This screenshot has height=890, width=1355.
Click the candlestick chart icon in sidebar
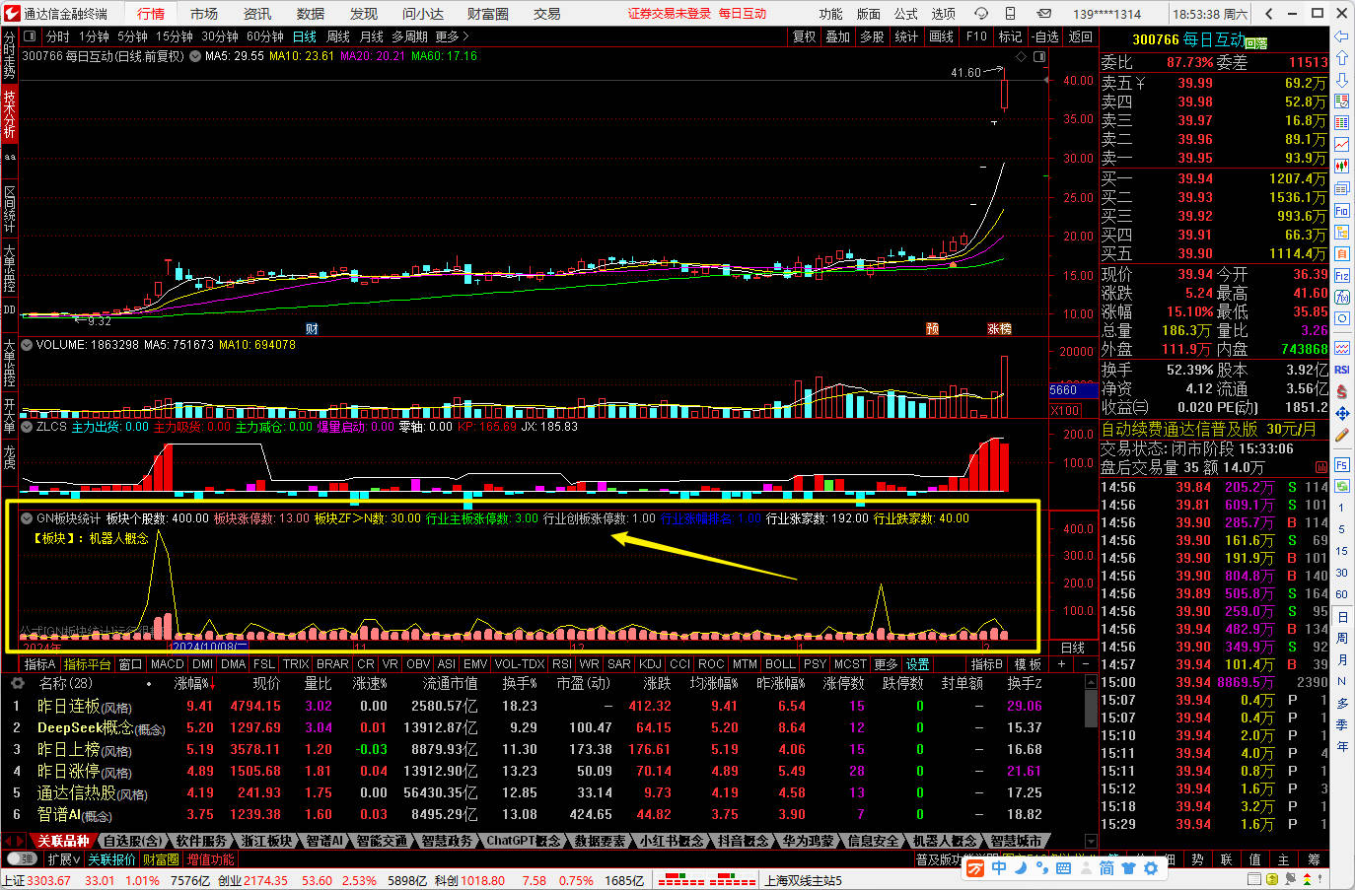(x=1342, y=166)
